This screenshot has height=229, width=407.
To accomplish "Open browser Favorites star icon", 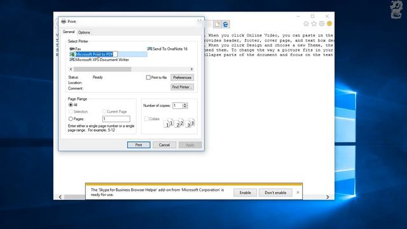I will click(314, 24).
